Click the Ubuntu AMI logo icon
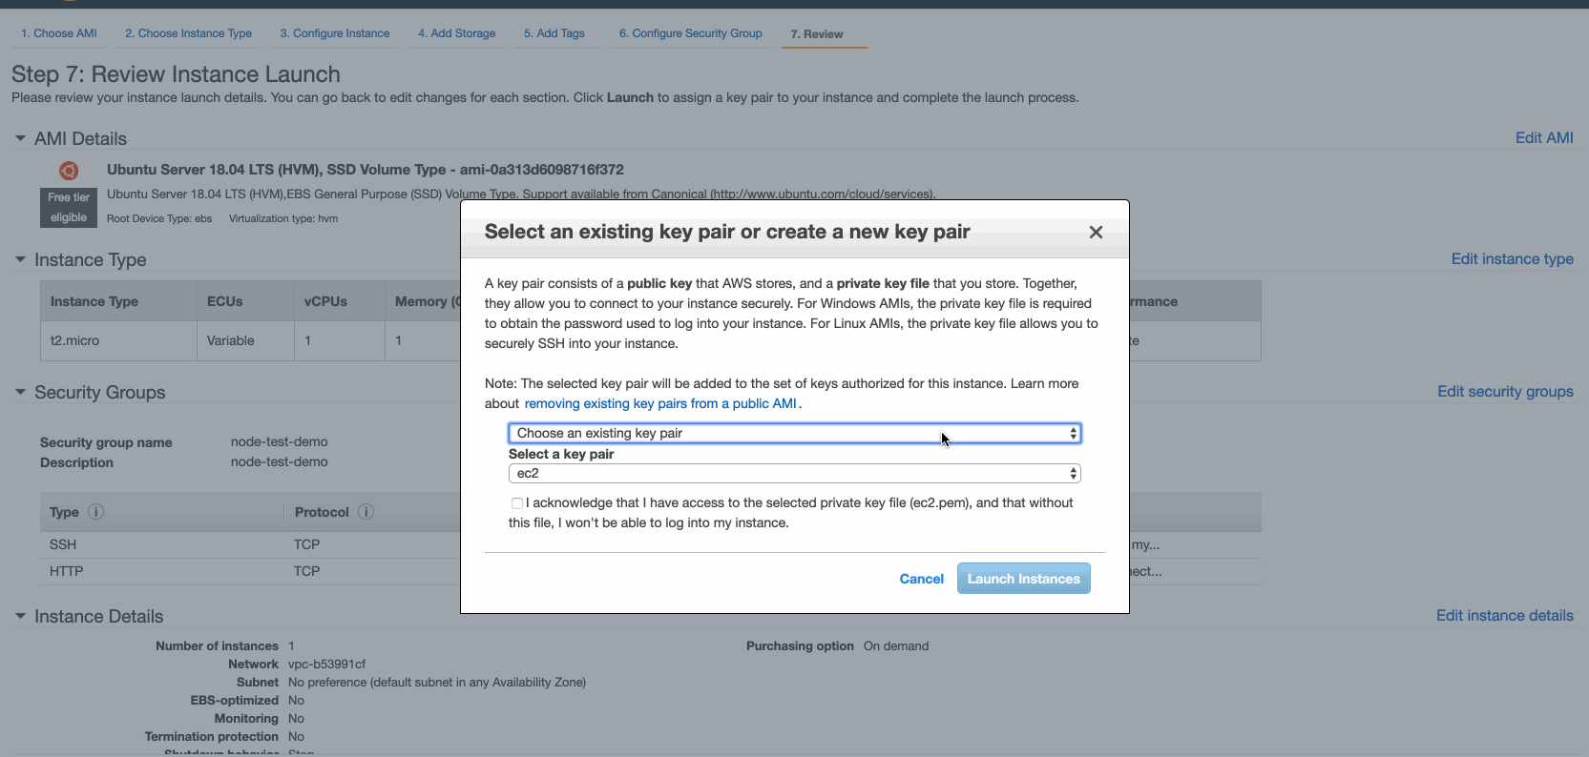 pos(68,171)
